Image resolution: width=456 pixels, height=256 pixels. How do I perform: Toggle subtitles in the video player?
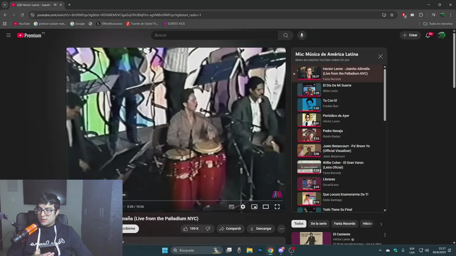tap(232, 207)
